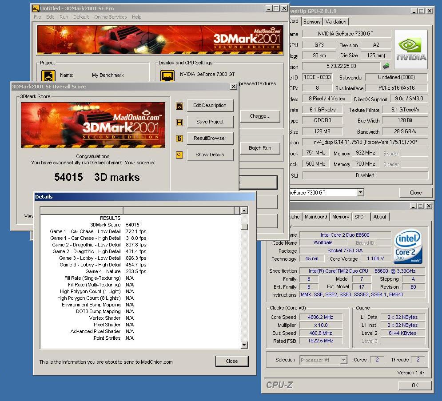Switch to the Mainboard tab in CPU-Z
The width and height of the screenshot is (442, 401).
(x=316, y=217)
